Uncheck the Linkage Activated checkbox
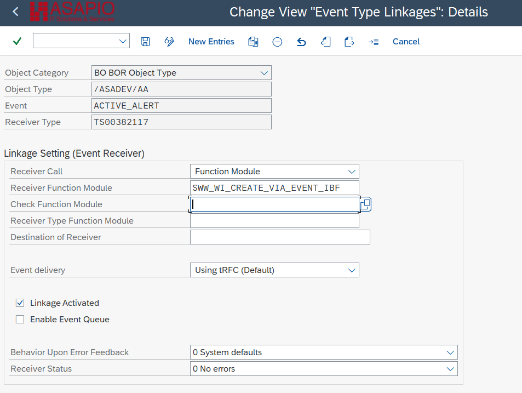The image size is (522, 393). (20, 303)
